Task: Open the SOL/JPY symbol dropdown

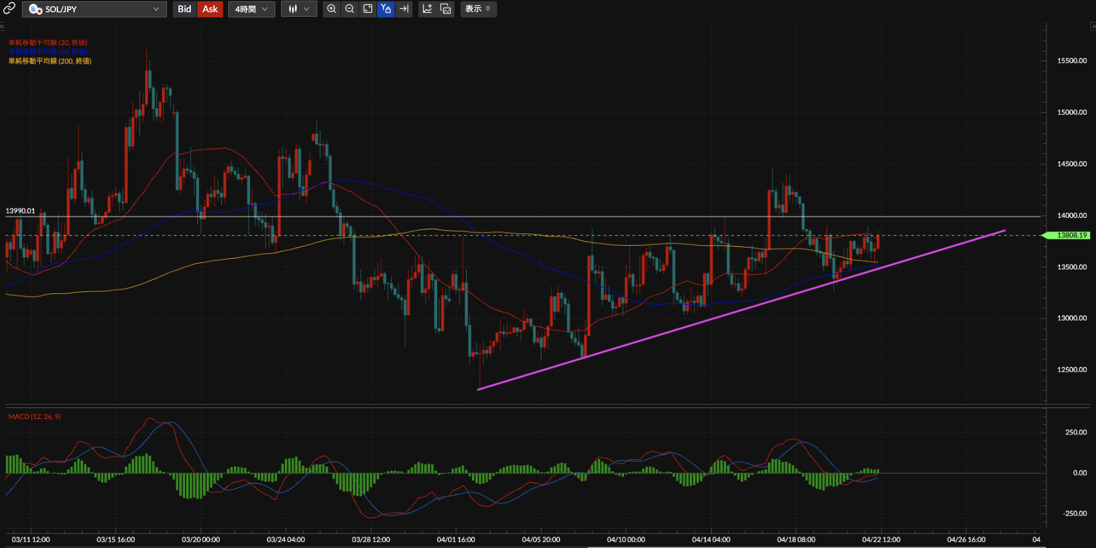Action: pos(94,9)
